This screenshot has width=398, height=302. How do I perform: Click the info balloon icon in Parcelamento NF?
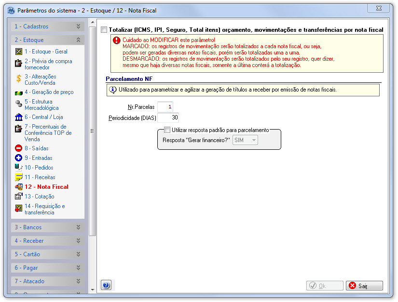tap(112, 90)
